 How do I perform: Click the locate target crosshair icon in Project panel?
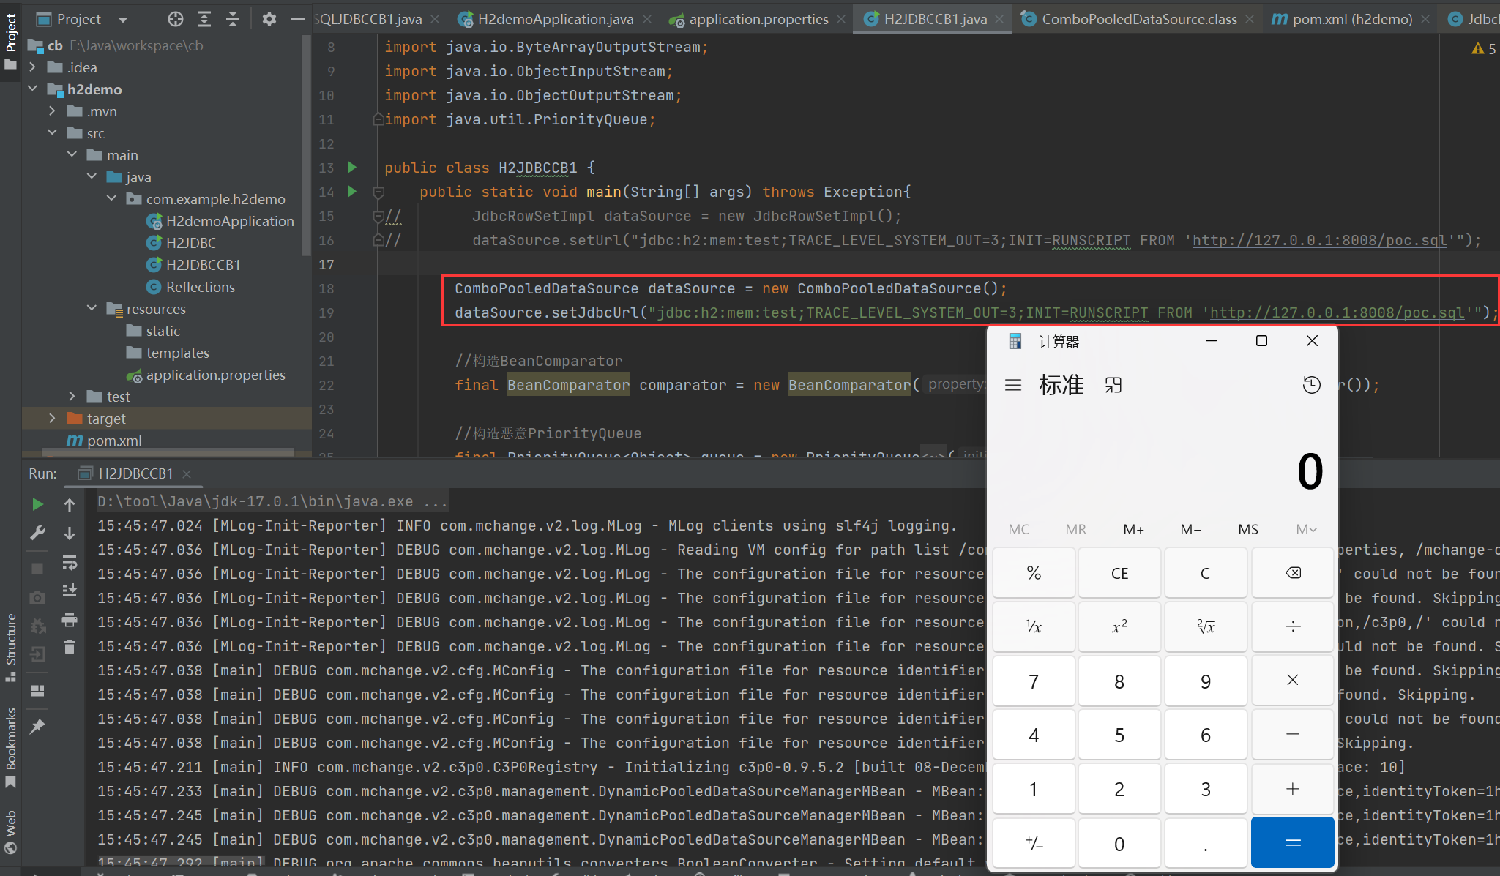coord(176,19)
